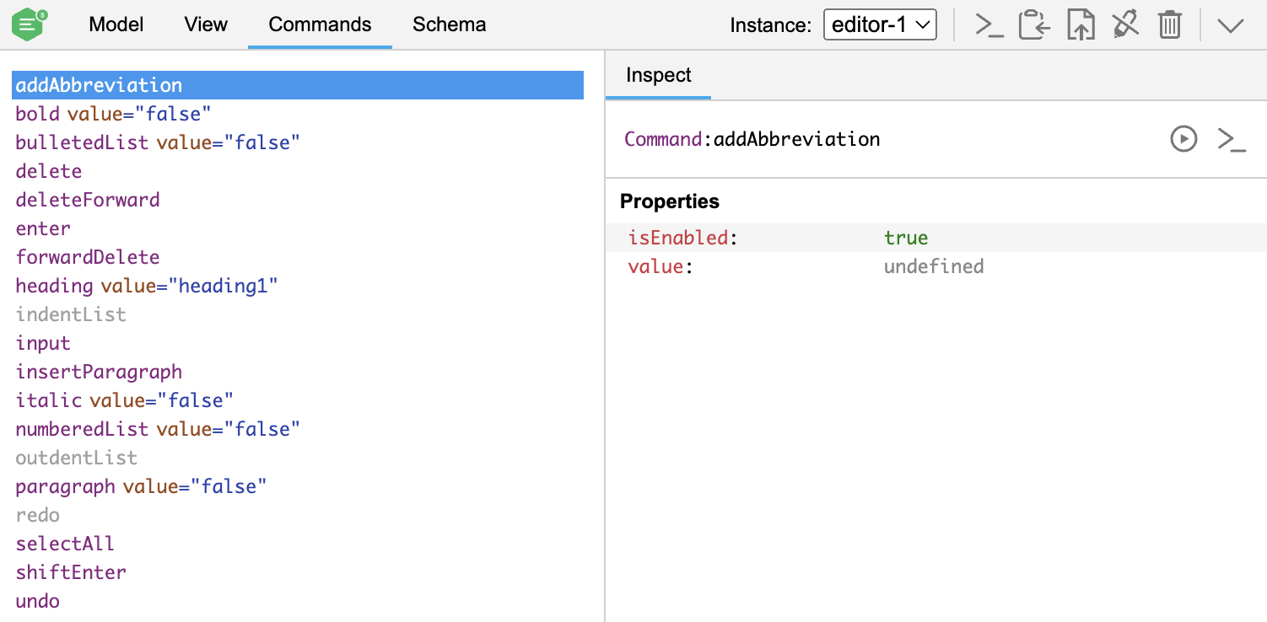Click the console log toolbar icon

point(989,24)
